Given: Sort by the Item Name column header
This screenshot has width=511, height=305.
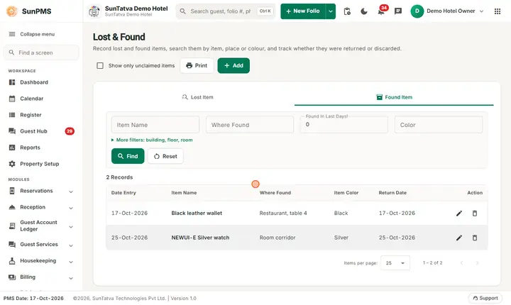Looking at the screenshot, I should pos(184,193).
